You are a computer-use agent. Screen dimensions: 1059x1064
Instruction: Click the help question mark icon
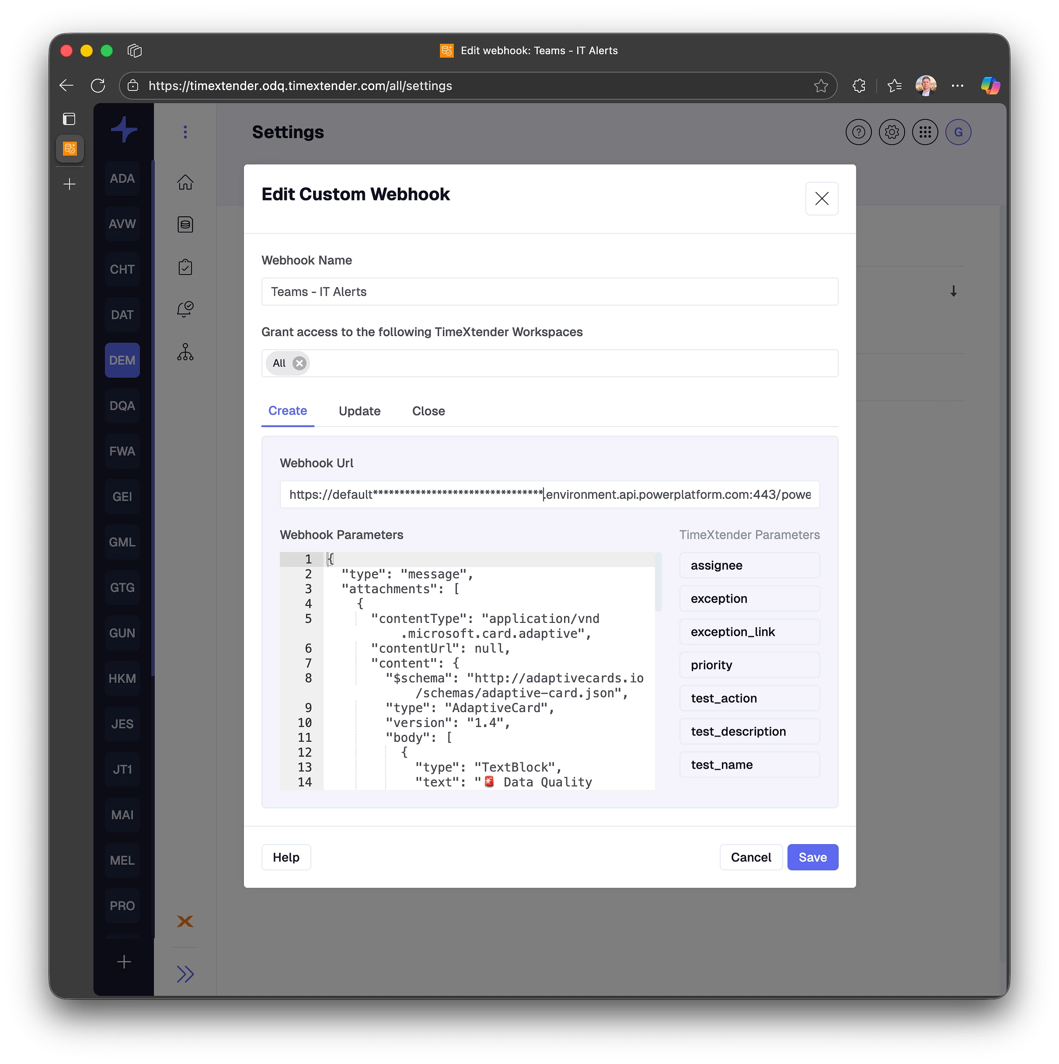click(x=858, y=132)
